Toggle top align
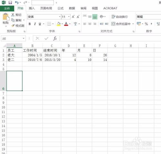The image size is (161, 154). (x=85, y=16)
